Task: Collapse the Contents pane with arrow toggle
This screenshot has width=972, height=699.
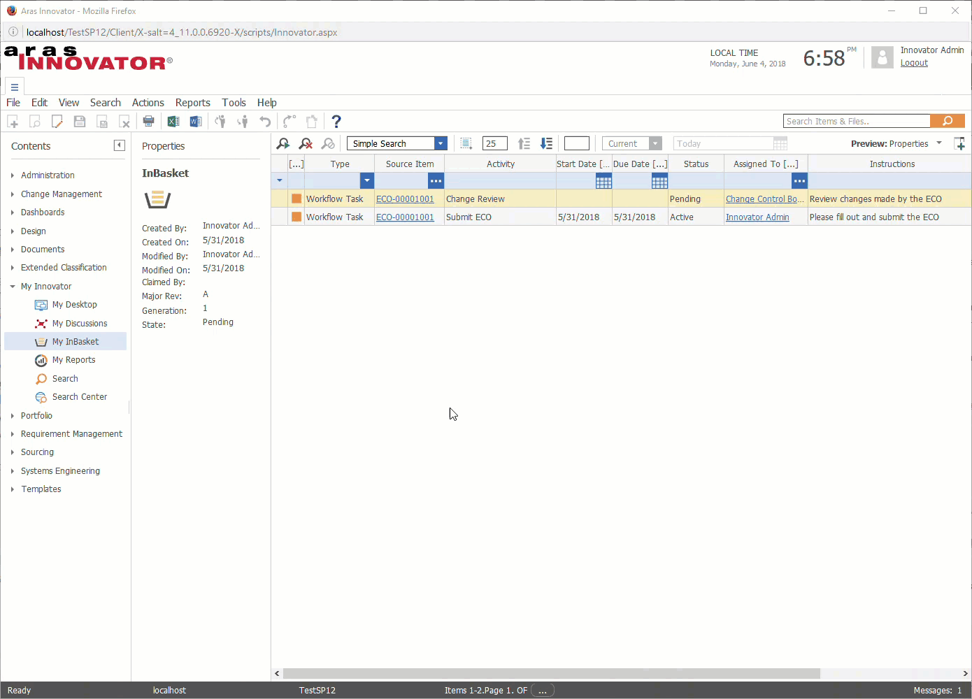Action: coord(119,145)
